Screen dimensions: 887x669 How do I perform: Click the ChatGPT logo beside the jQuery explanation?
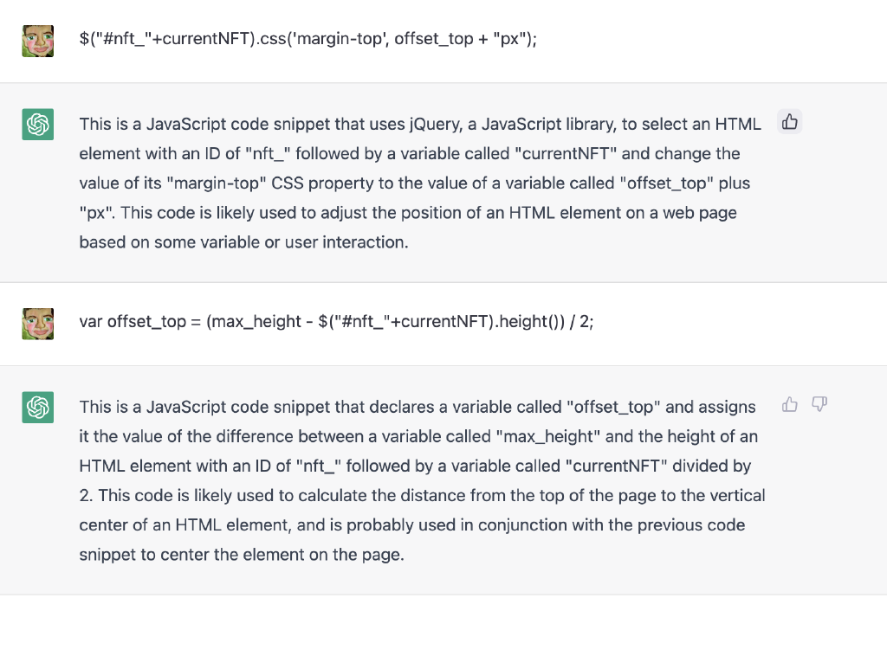(38, 125)
